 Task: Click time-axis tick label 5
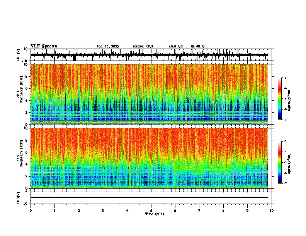click(151, 211)
